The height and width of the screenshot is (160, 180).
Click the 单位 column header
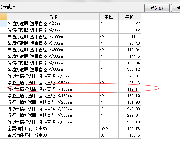tap(109, 17)
